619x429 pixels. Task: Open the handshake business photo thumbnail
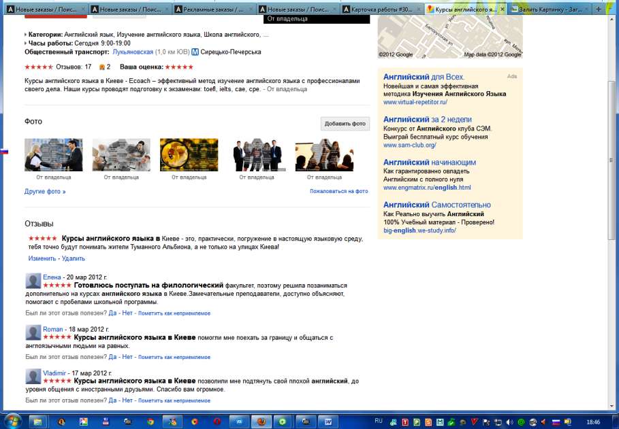click(54, 154)
